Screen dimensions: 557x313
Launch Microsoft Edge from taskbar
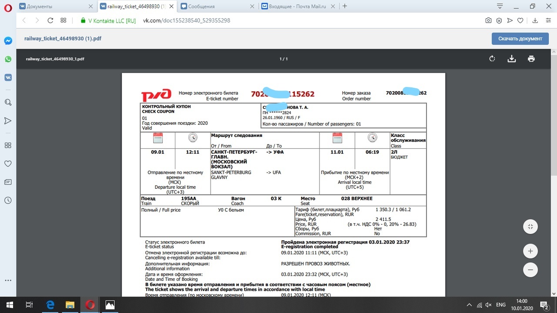(x=50, y=305)
